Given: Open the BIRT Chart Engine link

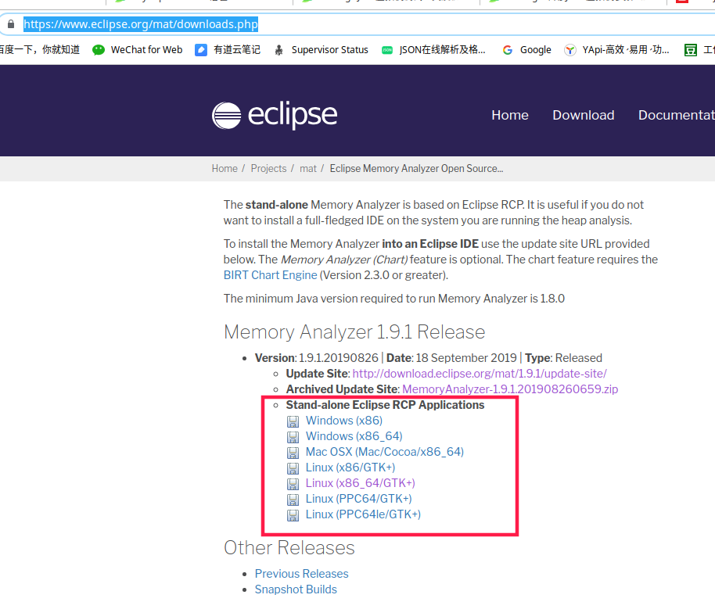Looking at the screenshot, I should point(270,275).
